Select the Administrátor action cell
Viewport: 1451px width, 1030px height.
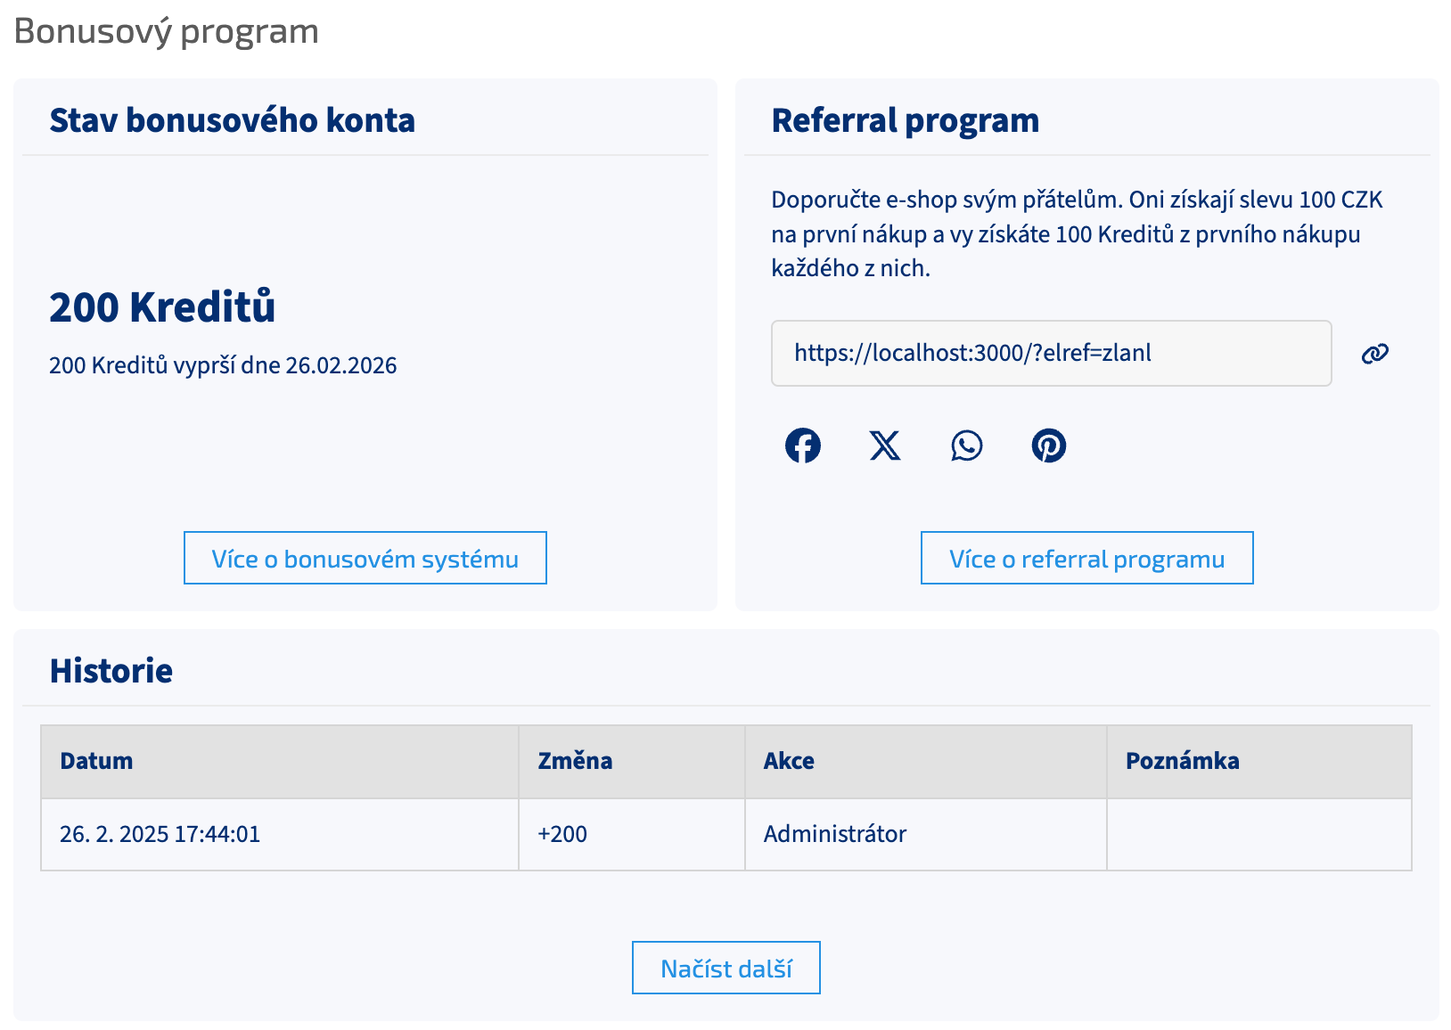click(x=834, y=834)
